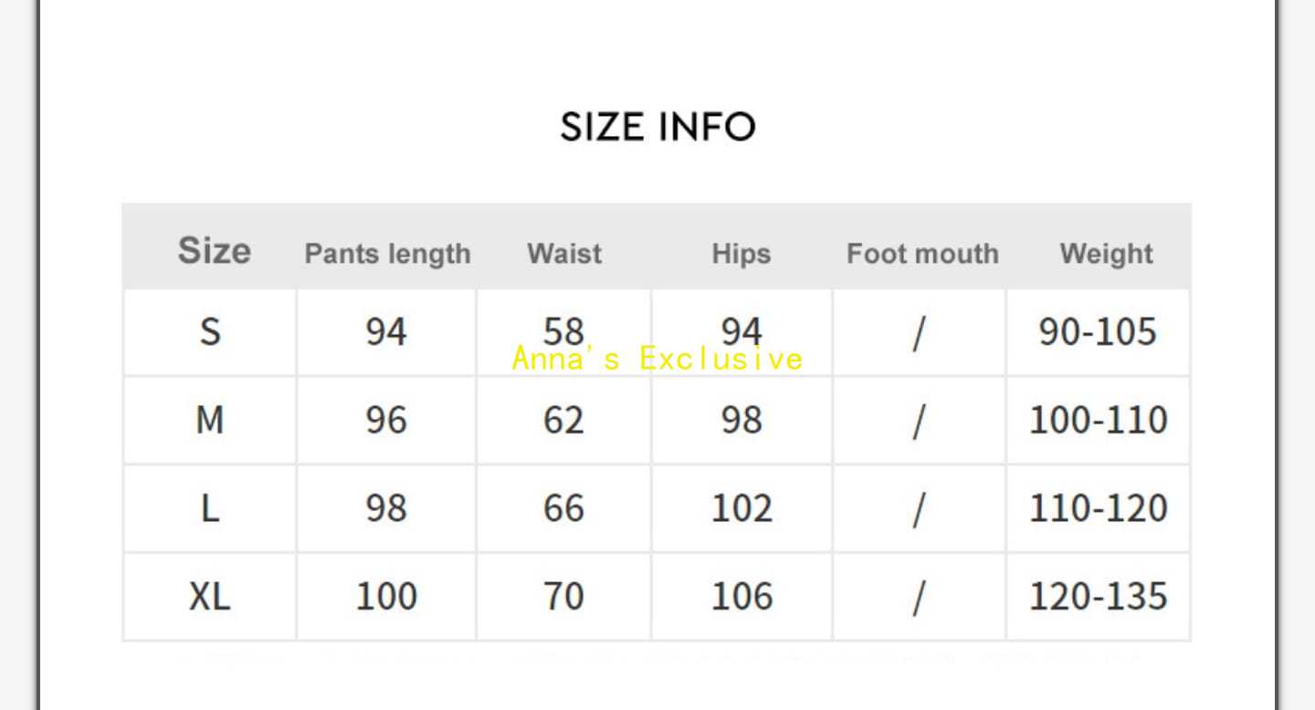1315x710 pixels.
Task: Click the waist value 70
Action: click(563, 597)
